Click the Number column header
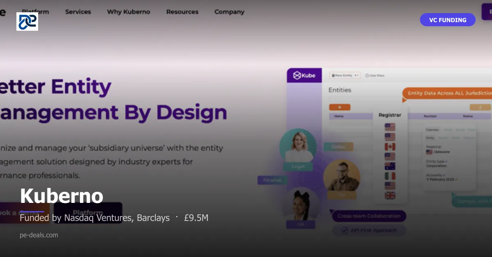Viewport: 492px width, 257px height. click(430, 116)
